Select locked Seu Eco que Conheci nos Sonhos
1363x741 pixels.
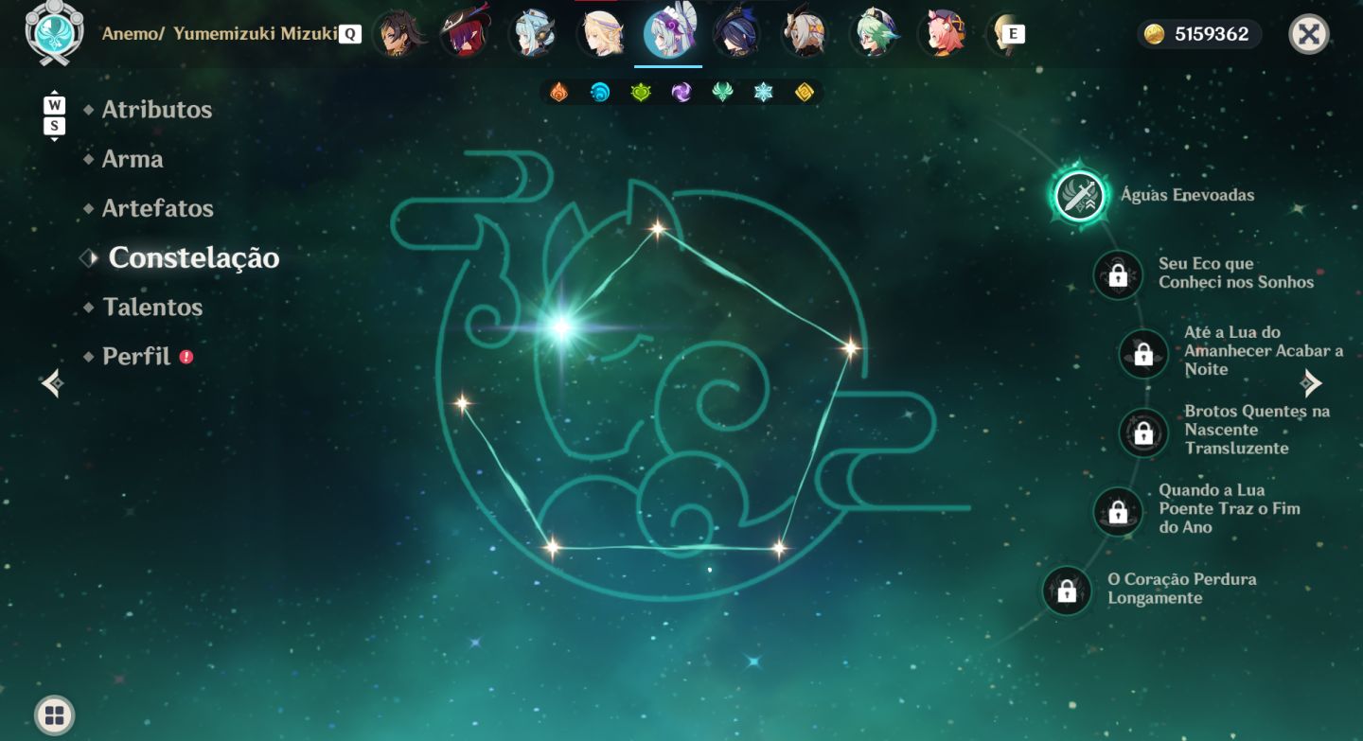(x=1118, y=274)
